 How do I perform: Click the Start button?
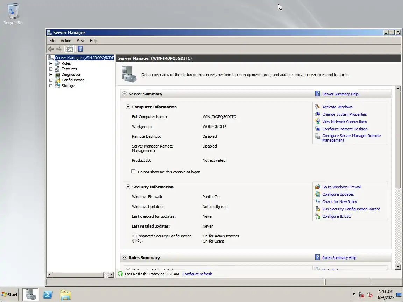10,295
